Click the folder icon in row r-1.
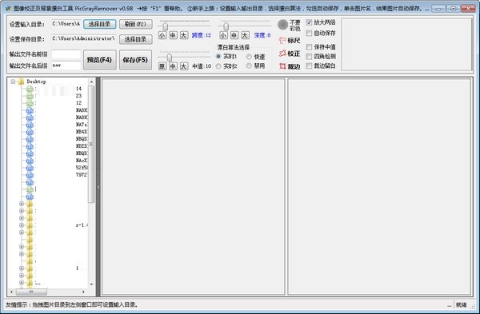This screenshot has width=480, height=314. 30,225
